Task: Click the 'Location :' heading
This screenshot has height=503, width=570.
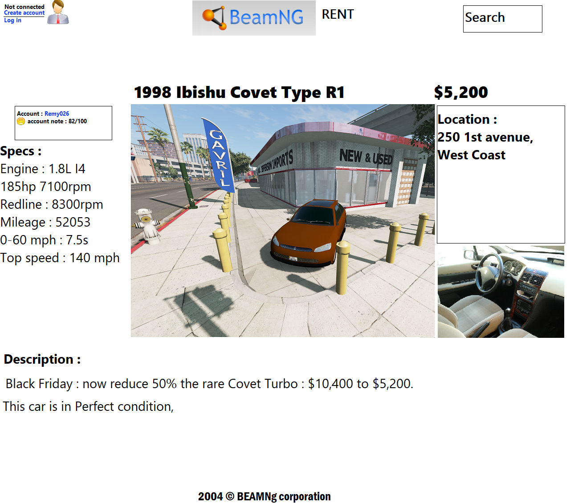Action: 467,119
